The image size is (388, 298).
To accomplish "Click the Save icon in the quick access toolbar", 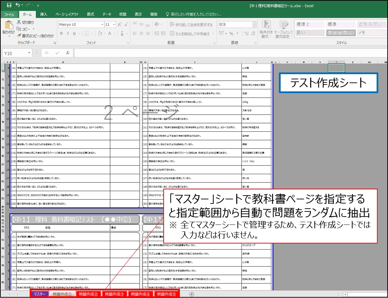I will (9, 5).
